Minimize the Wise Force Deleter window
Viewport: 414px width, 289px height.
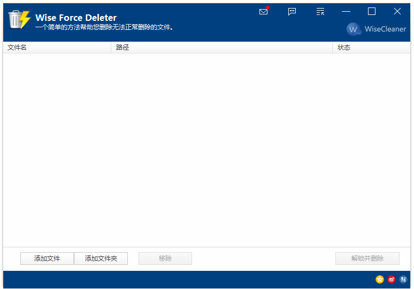pos(346,12)
